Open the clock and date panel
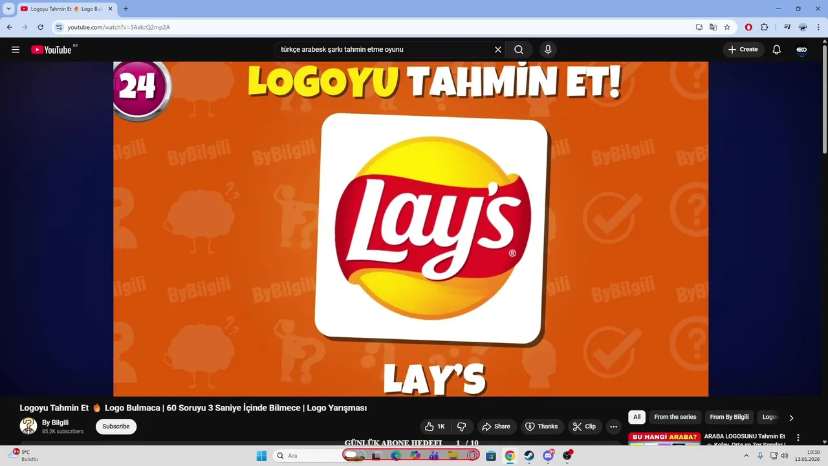 pos(807,456)
